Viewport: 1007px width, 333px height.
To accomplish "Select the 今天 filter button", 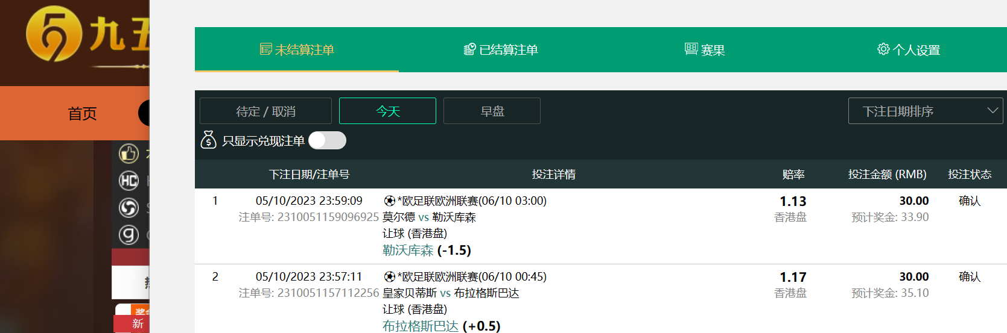I will tap(387, 111).
